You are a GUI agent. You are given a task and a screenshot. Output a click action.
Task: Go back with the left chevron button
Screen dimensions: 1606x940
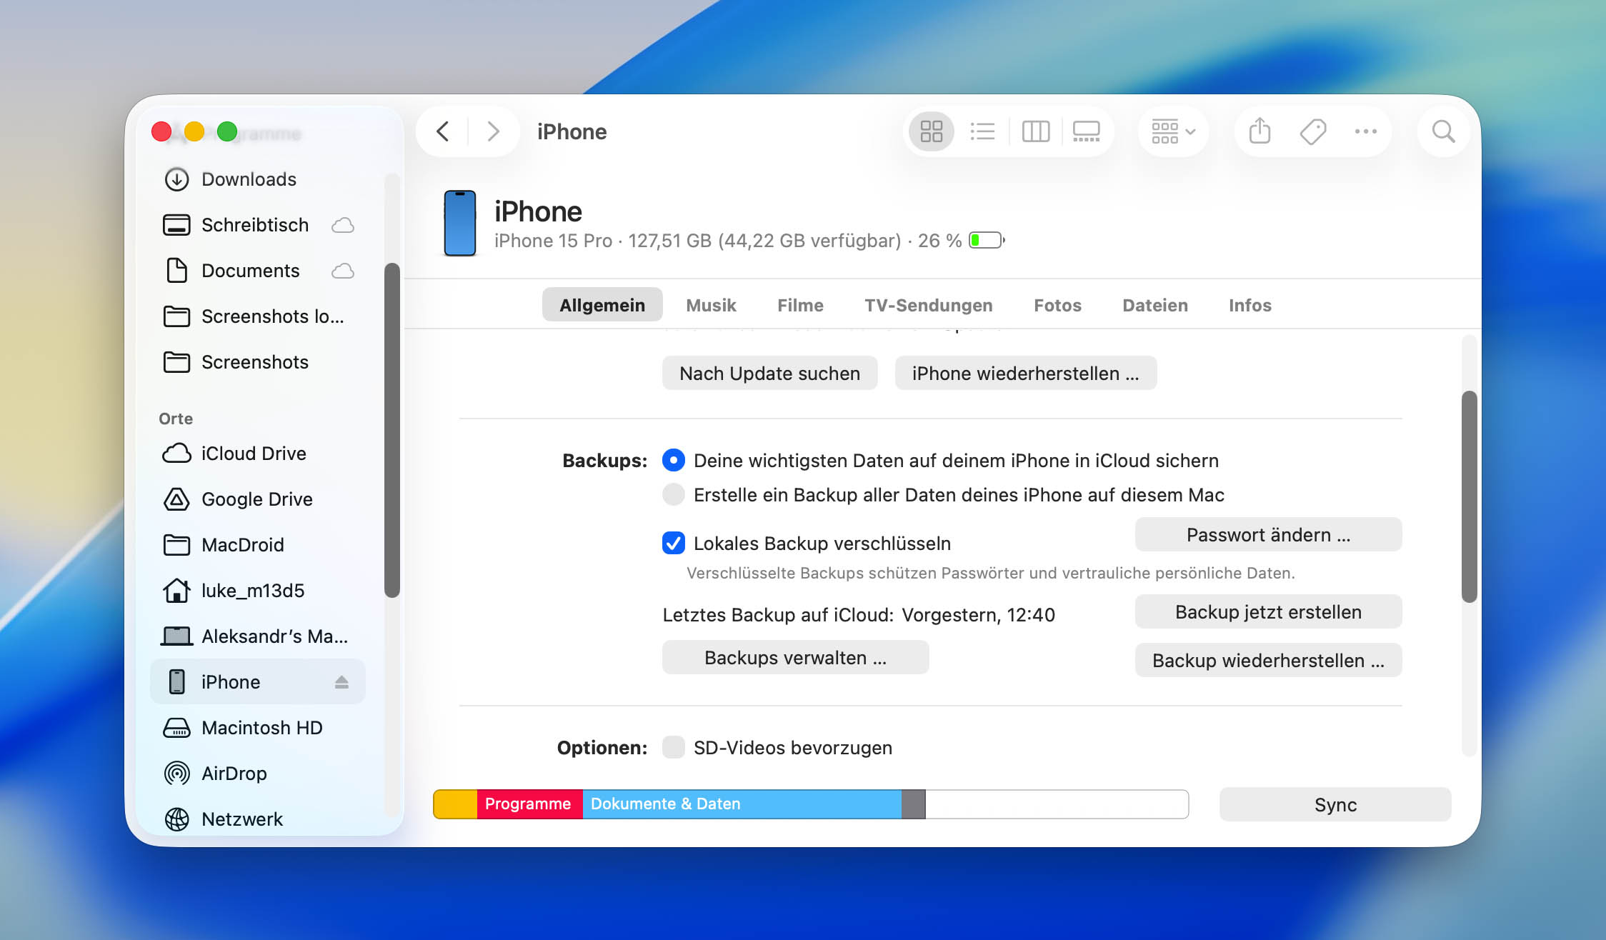443,131
